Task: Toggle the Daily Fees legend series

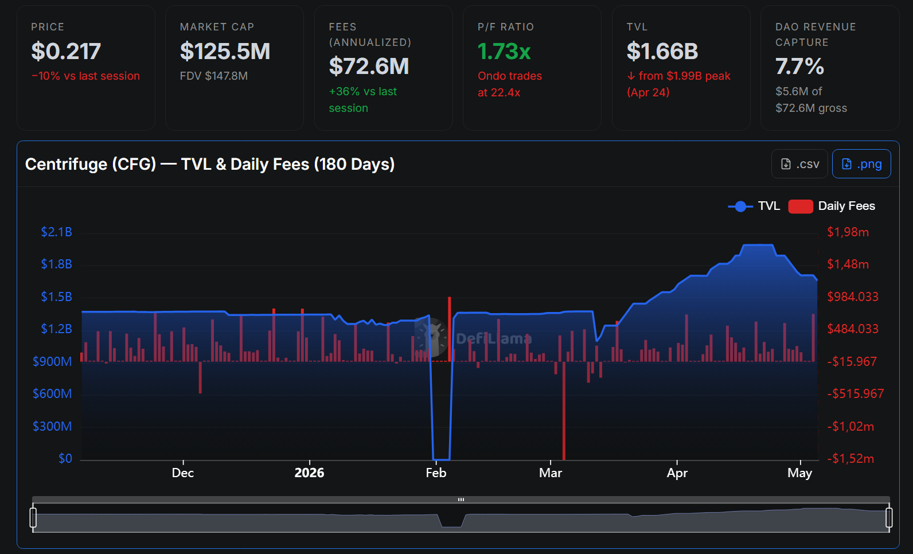Action: 832,206
